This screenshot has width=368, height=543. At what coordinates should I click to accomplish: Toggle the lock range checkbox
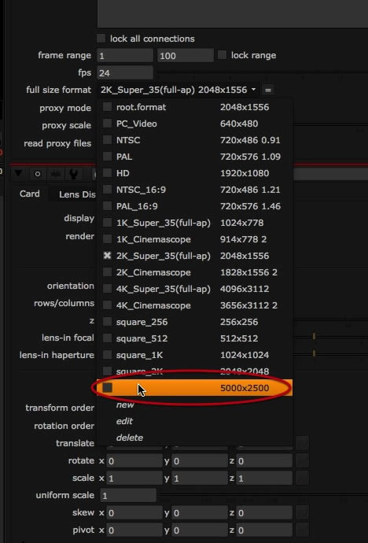(x=222, y=55)
